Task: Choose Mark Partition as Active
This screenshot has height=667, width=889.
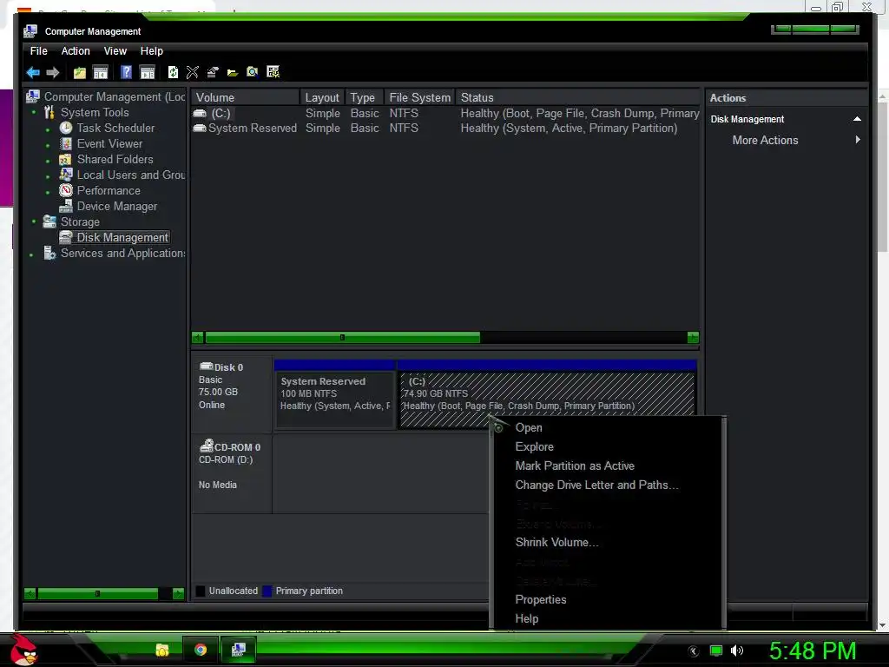Action: (607, 466)
